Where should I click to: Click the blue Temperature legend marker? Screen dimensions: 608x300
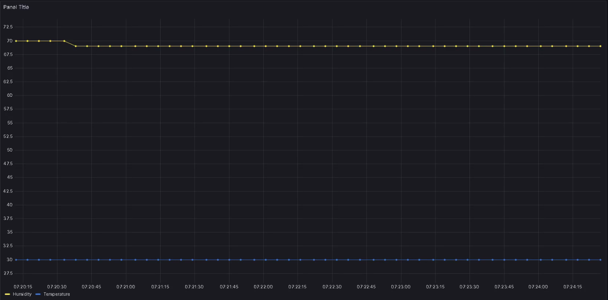[x=38, y=294]
